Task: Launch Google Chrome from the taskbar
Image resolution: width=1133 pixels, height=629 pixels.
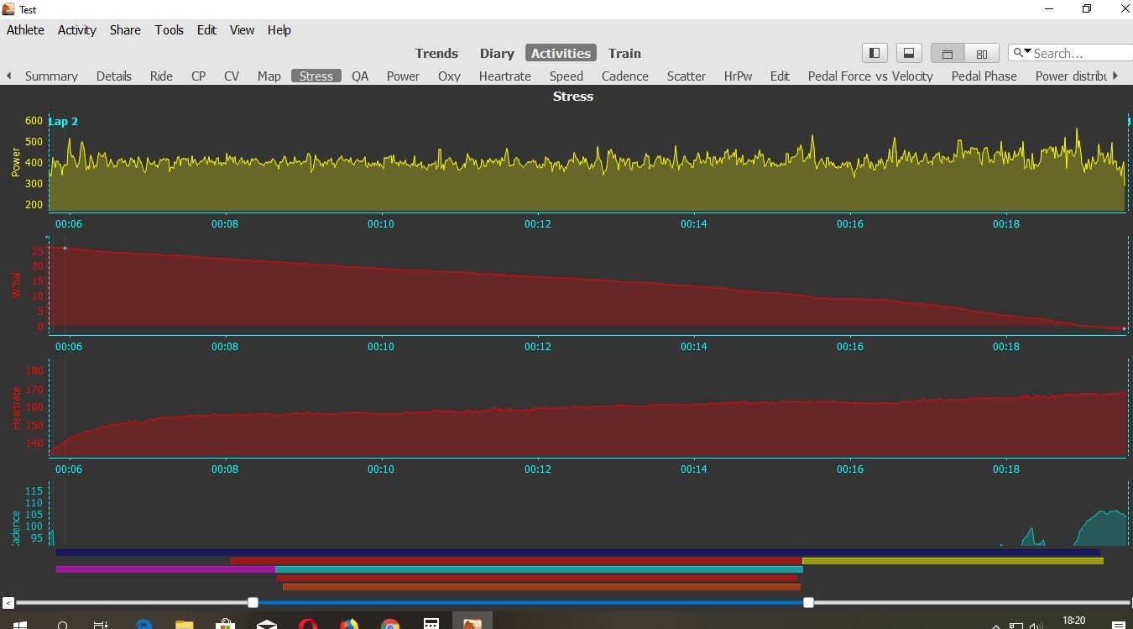Action: point(389,624)
